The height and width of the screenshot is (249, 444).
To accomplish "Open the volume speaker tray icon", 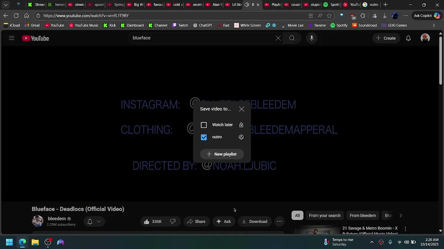I will pyautogui.click(x=406, y=242).
